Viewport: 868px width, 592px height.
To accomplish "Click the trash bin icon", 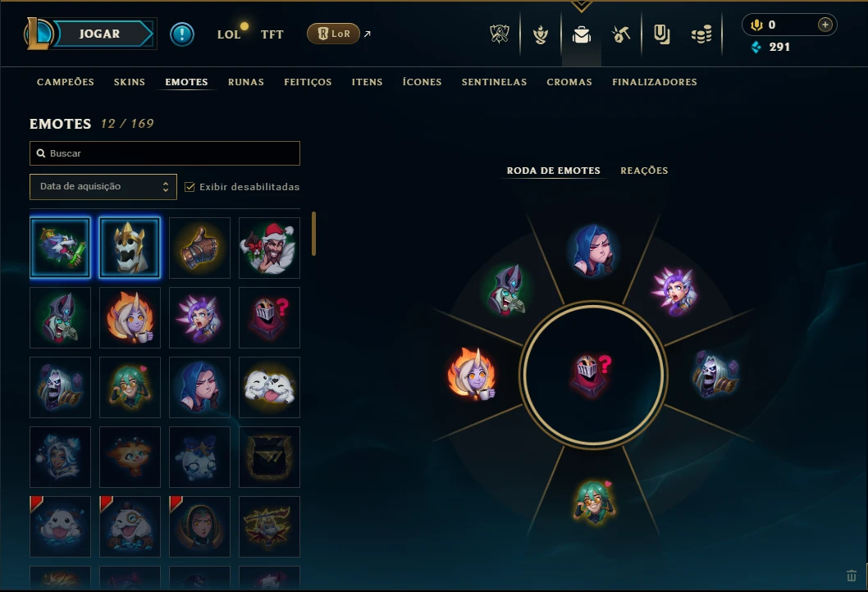I will 852,576.
